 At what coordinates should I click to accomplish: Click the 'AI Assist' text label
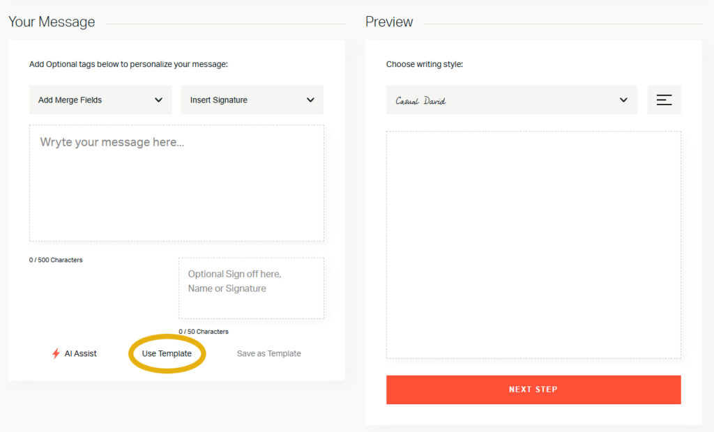pyautogui.click(x=81, y=353)
